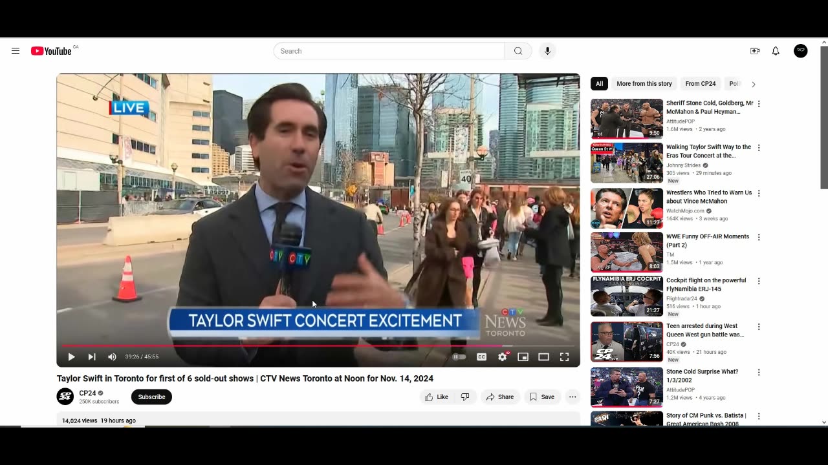Screen dimensions: 828x465
Task: Click the 14,024 views text
Action: pyautogui.click(x=80, y=420)
